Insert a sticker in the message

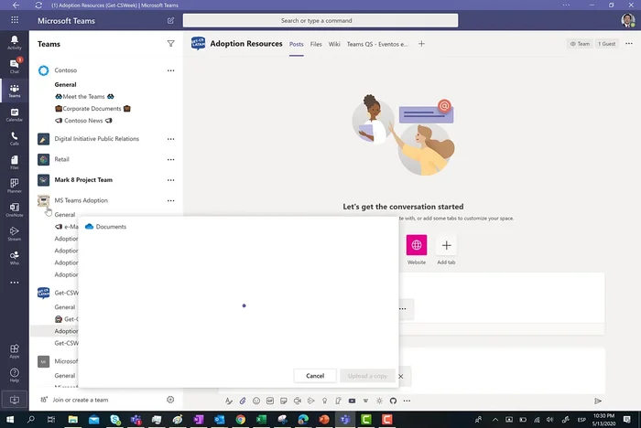point(284,401)
